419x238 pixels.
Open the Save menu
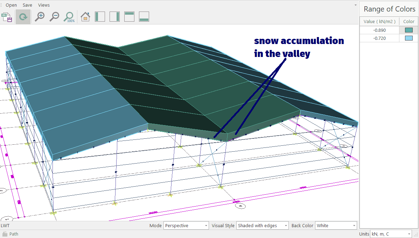pos(27,5)
